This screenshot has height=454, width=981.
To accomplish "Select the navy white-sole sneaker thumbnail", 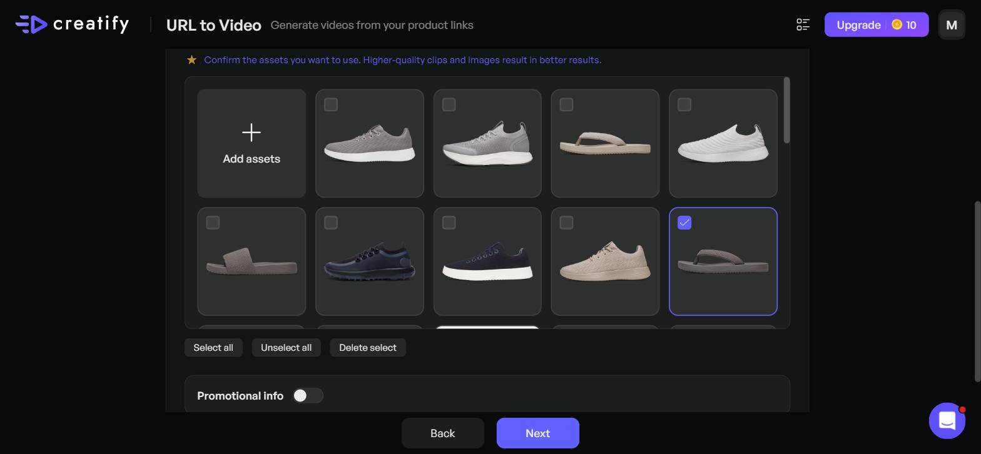I will pyautogui.click(x=487, y=261).
